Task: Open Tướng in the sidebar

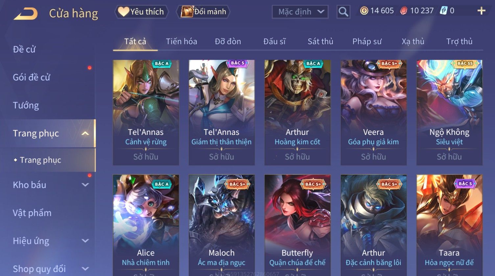Action: (x=26, y=105)
